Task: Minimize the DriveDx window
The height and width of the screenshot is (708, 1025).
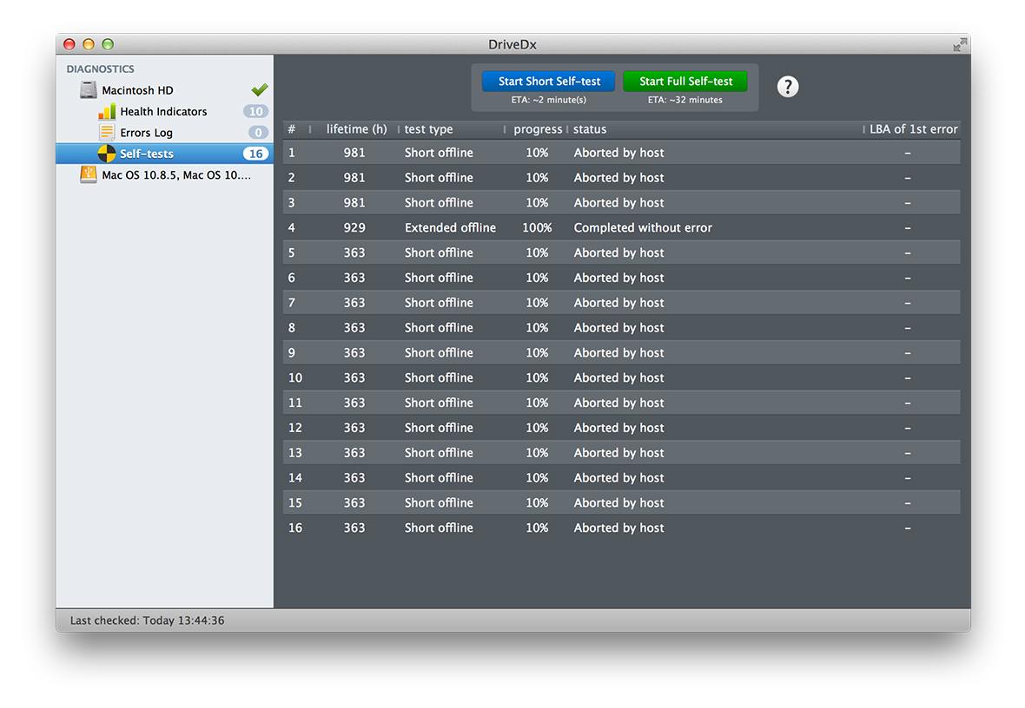Action: 89,44
